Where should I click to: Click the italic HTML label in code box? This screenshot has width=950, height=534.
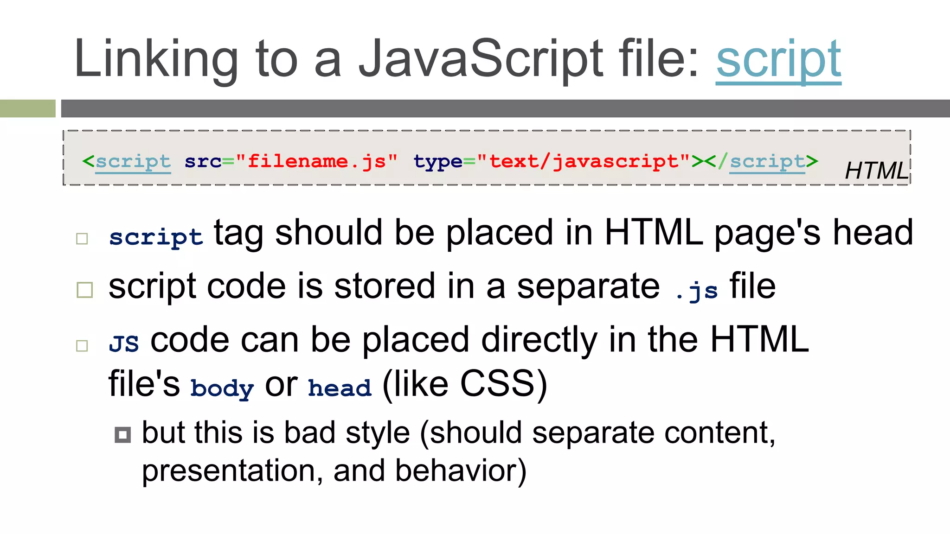point(876,171)
